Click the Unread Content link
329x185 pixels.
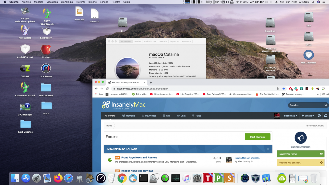point(315,126)
